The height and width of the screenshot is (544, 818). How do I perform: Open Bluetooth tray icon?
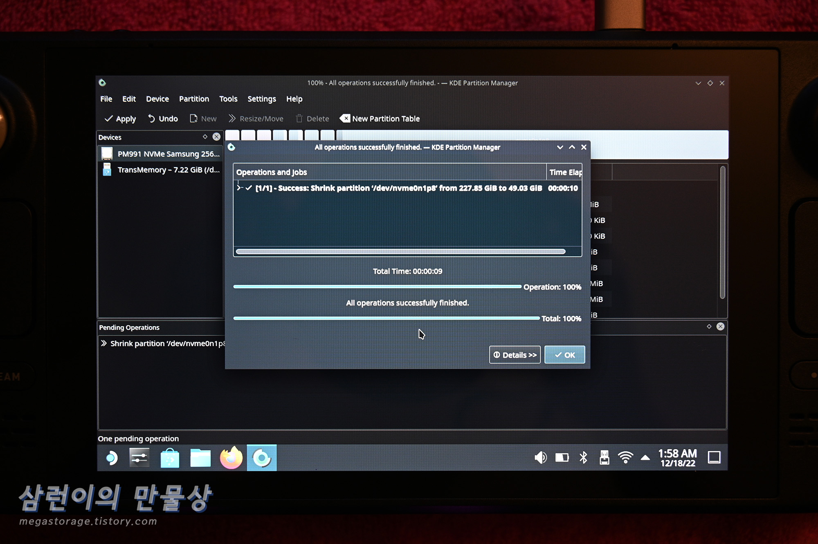(583, 457)
